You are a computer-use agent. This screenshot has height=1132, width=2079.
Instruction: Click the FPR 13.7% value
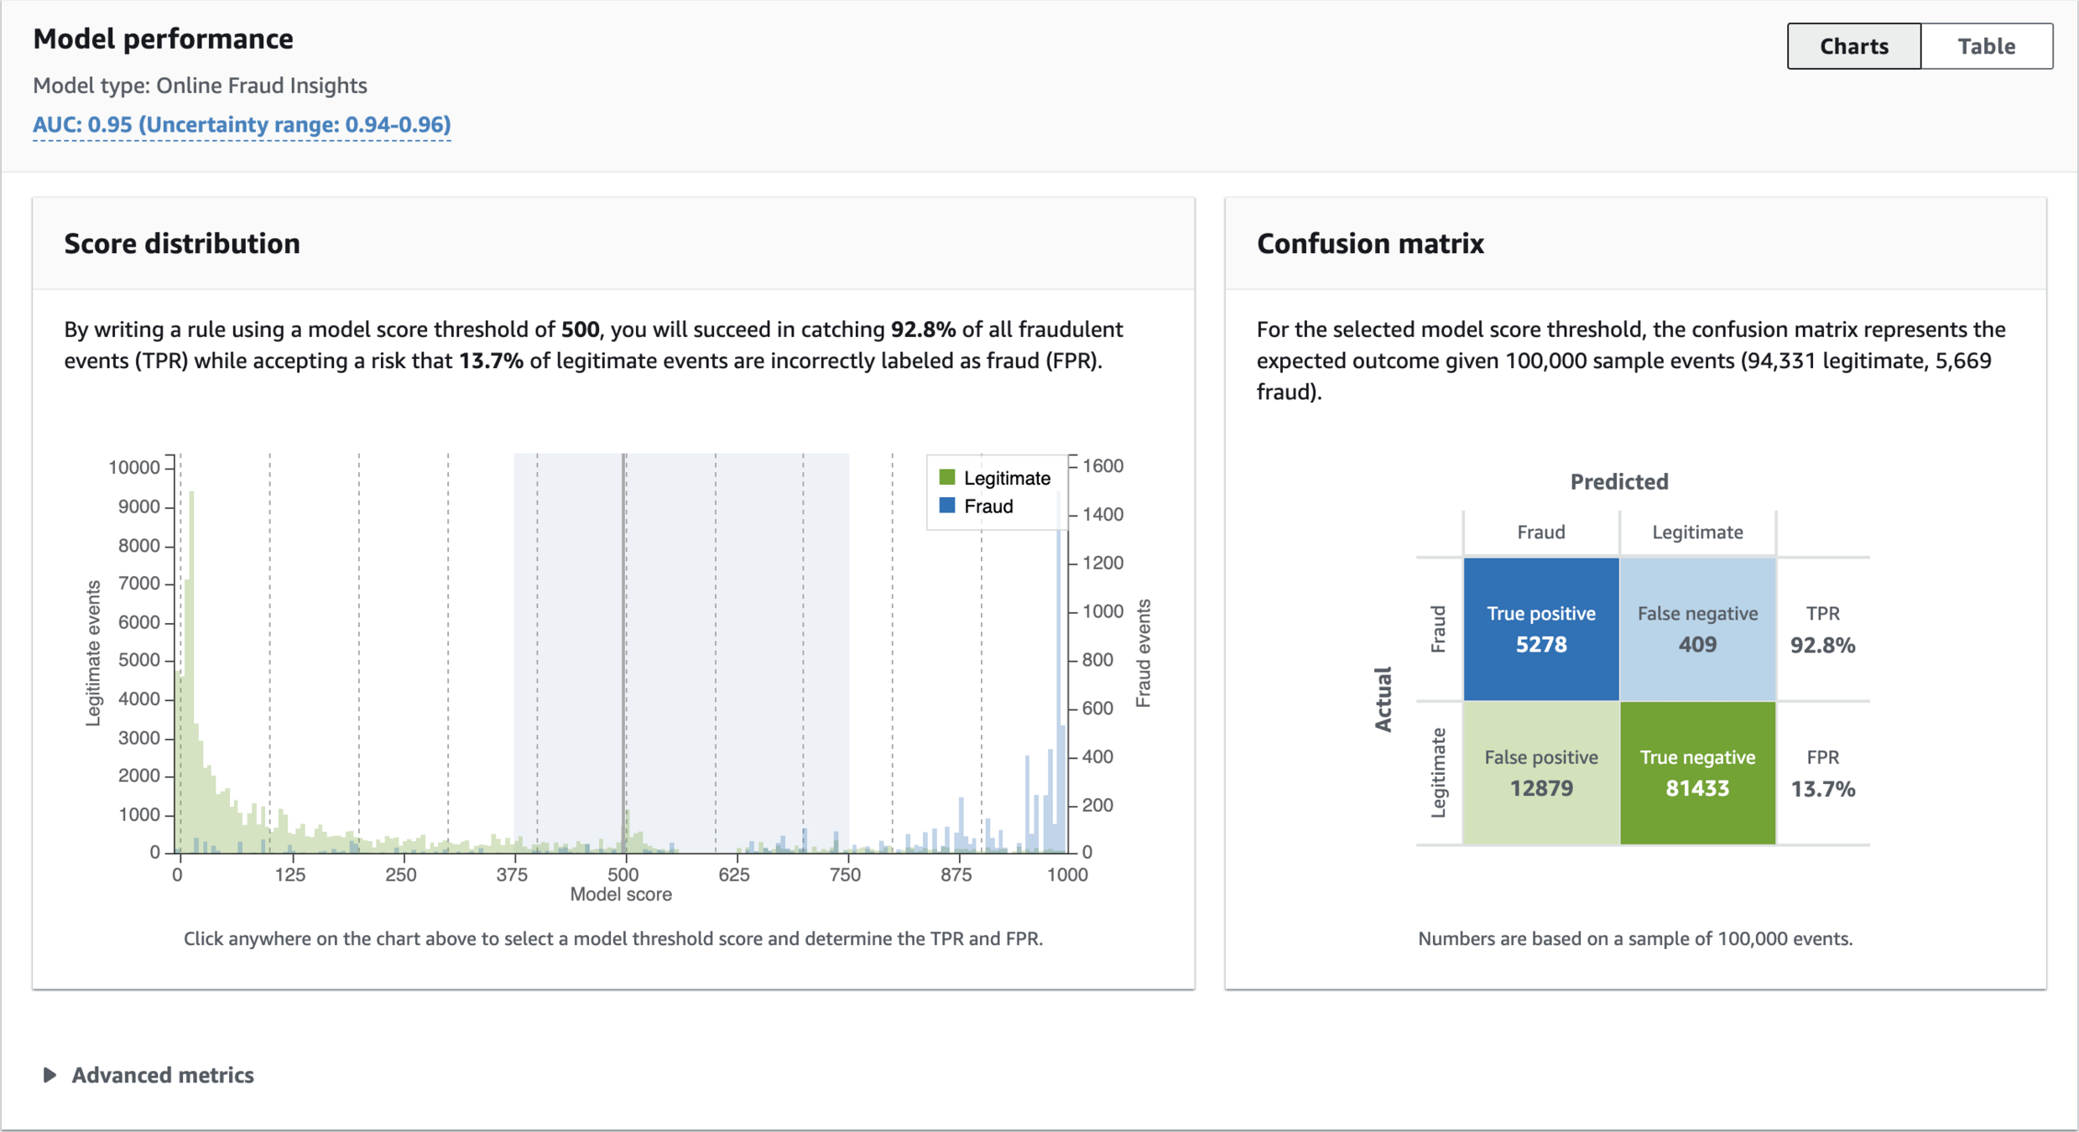coord(1822,789)
